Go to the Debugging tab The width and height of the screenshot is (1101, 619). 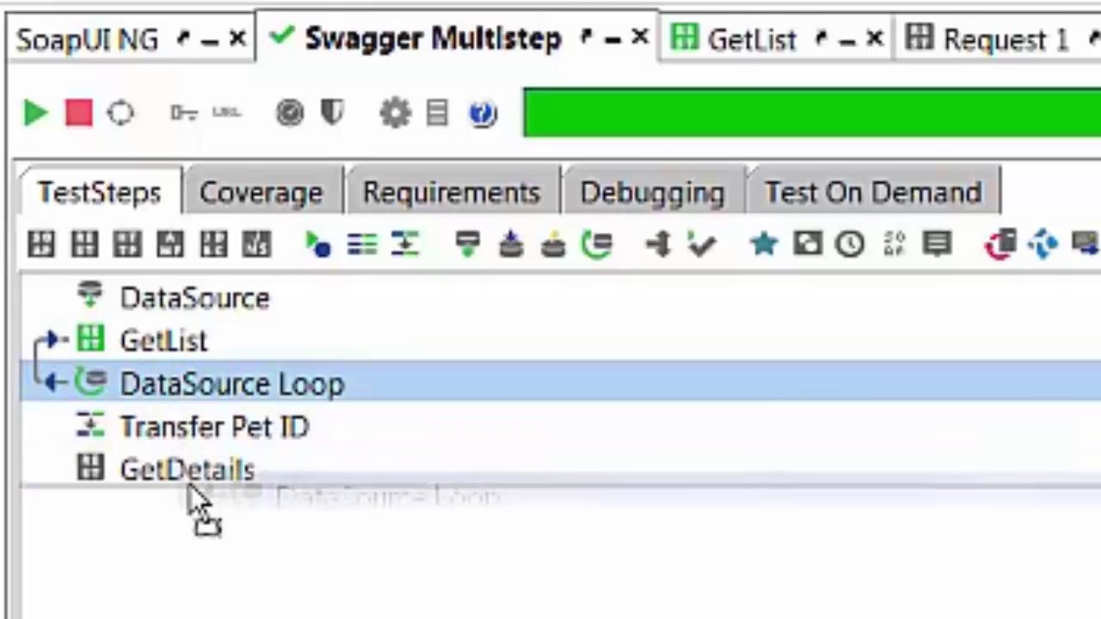coord(652,192)
